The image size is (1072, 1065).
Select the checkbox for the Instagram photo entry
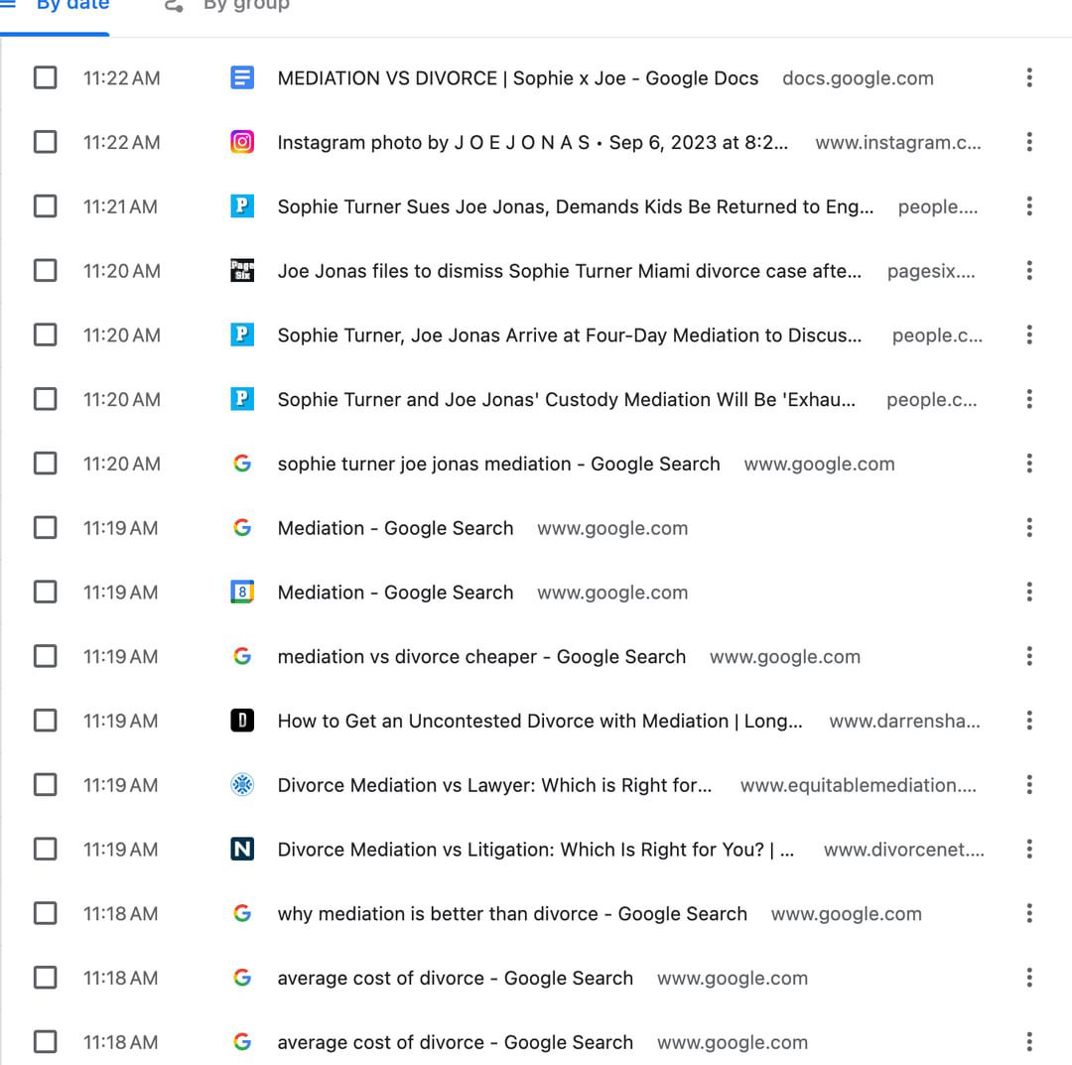pos(45,142)
